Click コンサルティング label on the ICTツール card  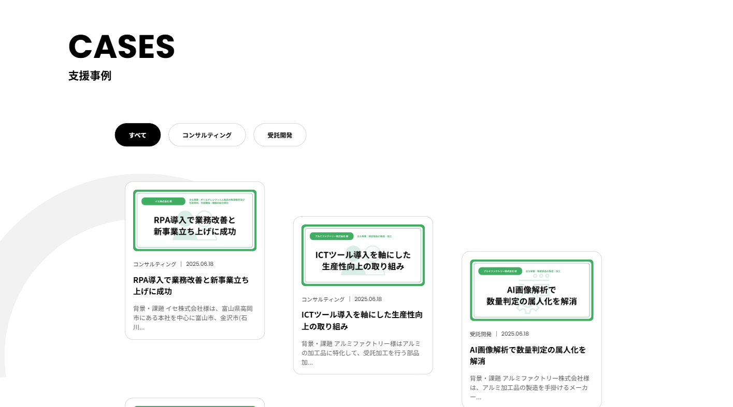click(x=323, y=299)
